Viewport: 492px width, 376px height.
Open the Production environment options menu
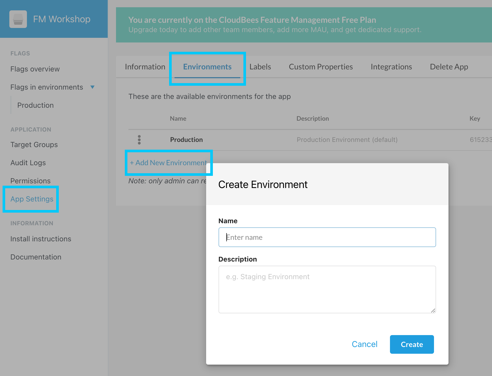click(139, 140)
